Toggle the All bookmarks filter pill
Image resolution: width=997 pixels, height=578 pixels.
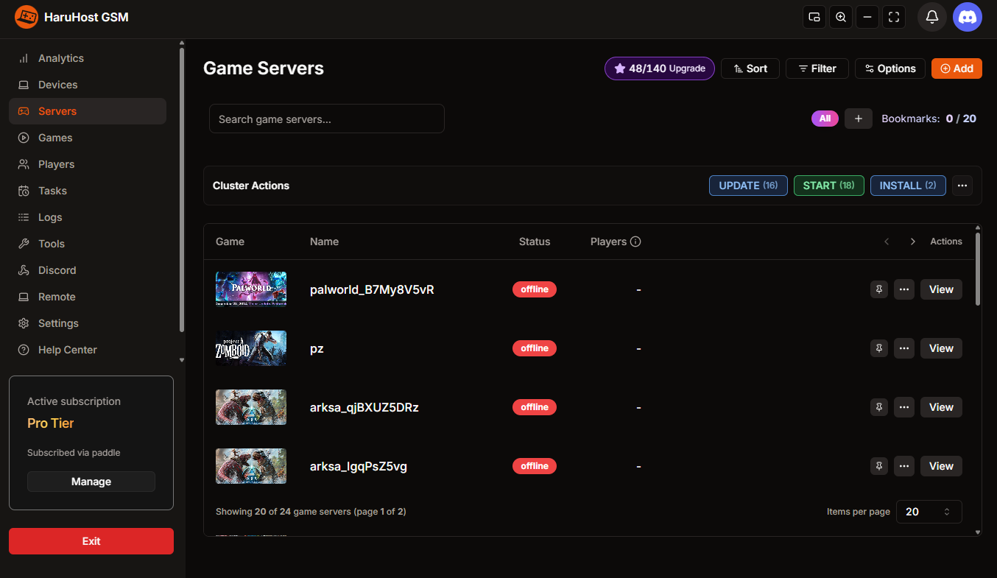(x=825, y=118)
